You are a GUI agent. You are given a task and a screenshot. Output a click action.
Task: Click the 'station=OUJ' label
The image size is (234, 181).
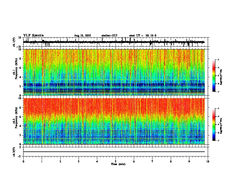(x=109, y=35)
